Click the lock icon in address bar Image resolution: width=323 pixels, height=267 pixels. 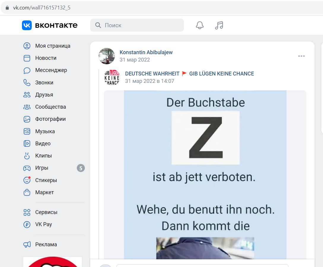pos(7,8)
